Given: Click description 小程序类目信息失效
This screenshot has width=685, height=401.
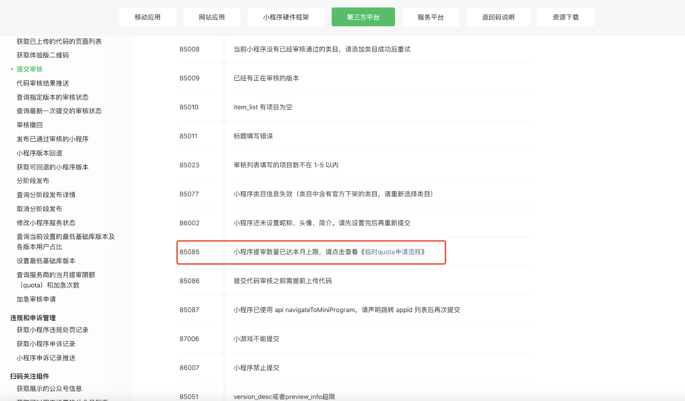Looking at the screenshot, I should click(x=333, y=194).
